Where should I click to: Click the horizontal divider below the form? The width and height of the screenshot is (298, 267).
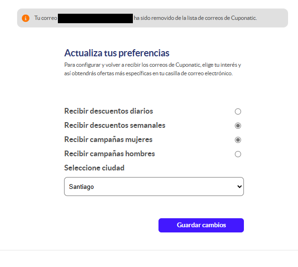[x=149, y=250]
